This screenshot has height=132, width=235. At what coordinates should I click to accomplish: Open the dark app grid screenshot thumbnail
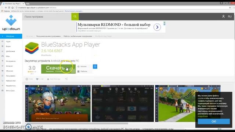123,103
